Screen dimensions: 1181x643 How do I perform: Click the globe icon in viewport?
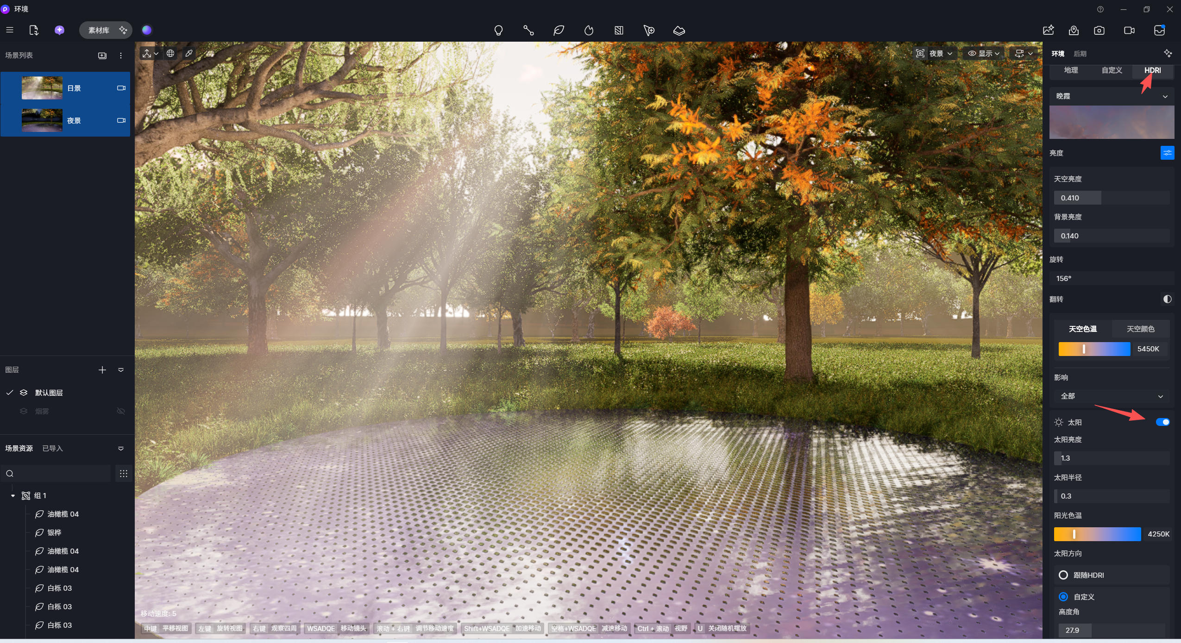[170, 53]
